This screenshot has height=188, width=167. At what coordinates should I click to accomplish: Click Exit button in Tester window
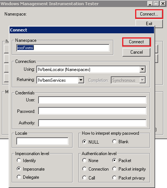149,23
